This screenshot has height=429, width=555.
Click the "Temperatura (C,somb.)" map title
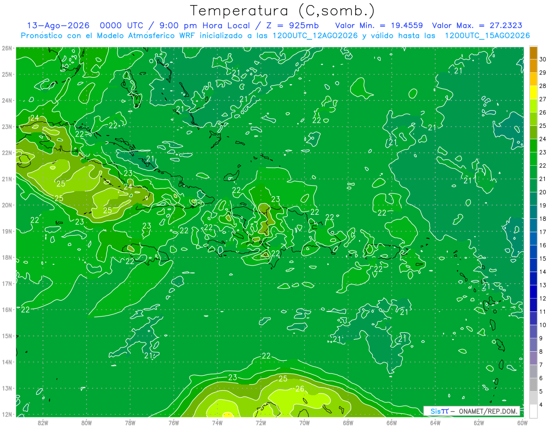pos(282,11)
